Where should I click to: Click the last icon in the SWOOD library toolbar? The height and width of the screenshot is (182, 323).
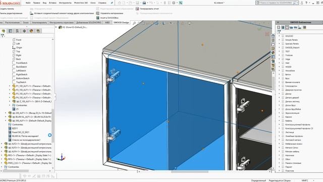pos(305,27)
